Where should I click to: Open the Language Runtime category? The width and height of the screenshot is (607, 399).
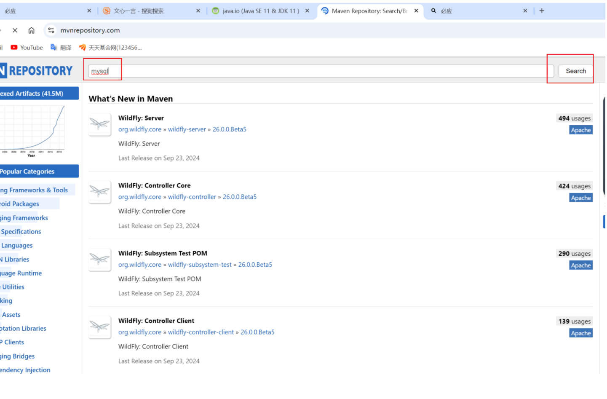point(21,273)
